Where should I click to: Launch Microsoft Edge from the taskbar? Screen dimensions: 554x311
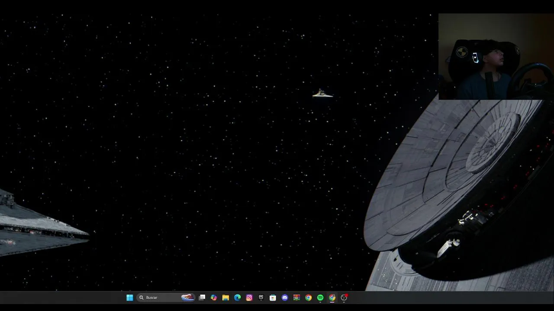pos(237,298)
